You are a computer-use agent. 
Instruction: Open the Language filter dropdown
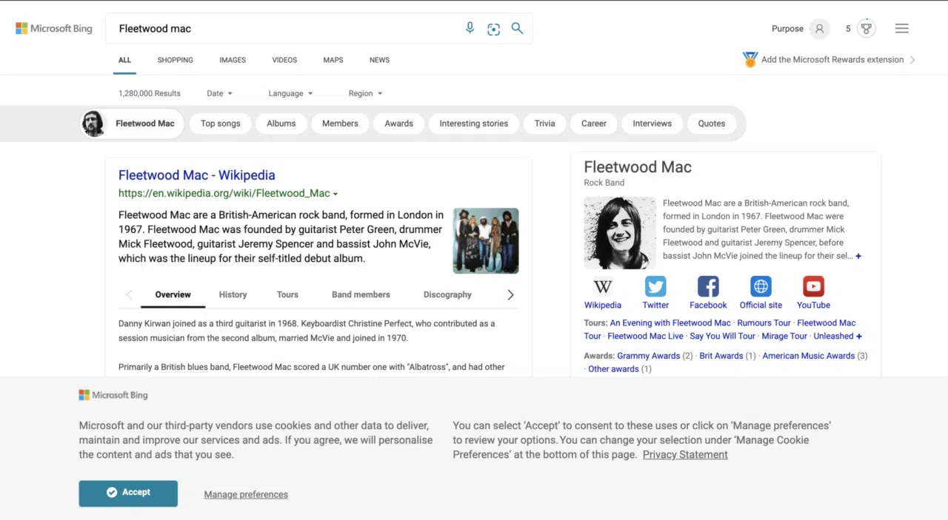pos(290,93)
